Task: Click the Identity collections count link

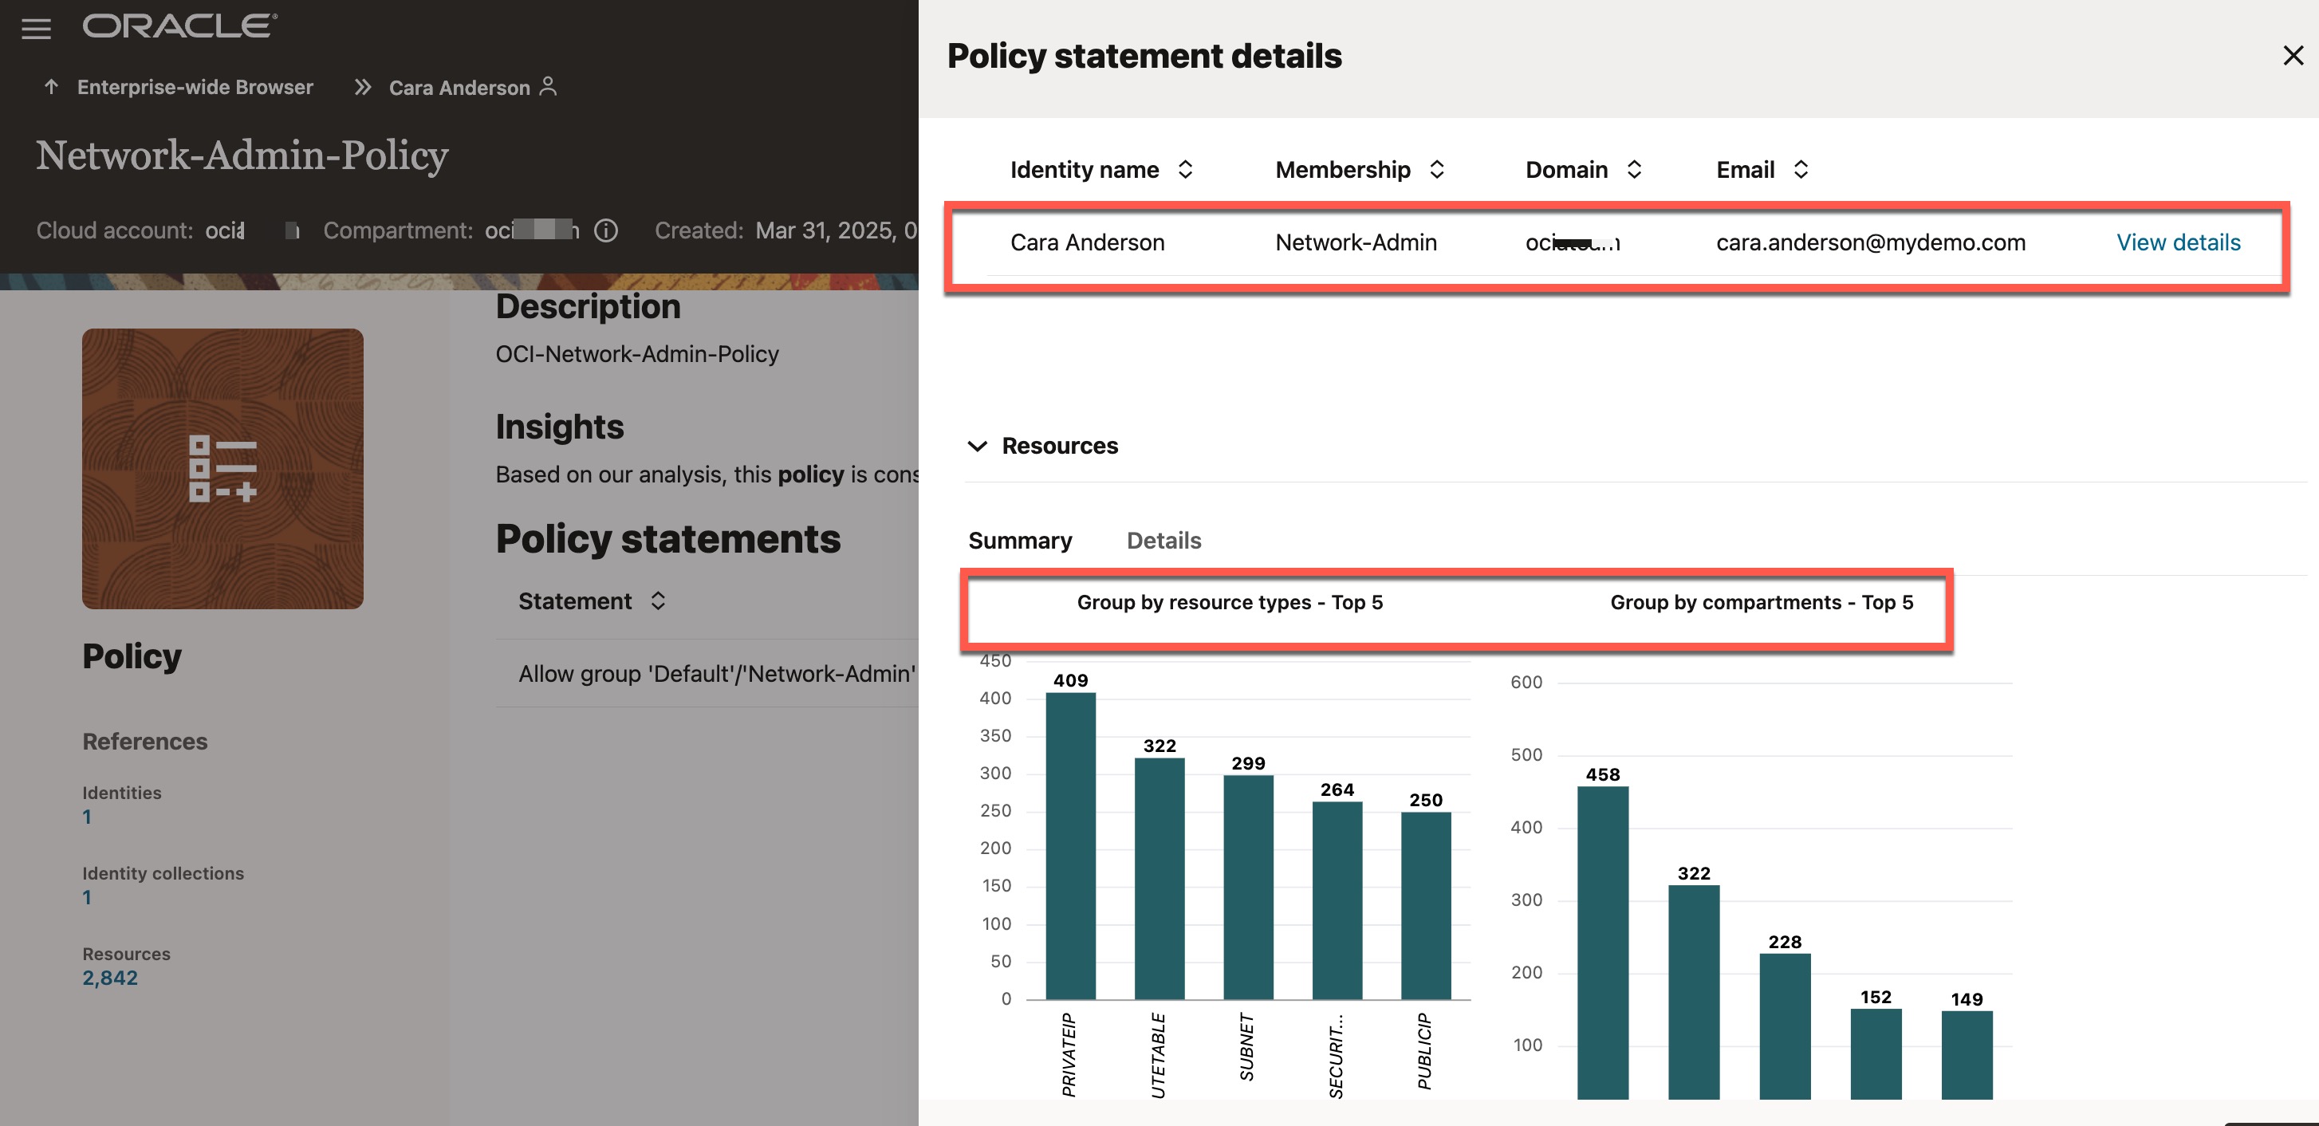Action: (86, 897)
